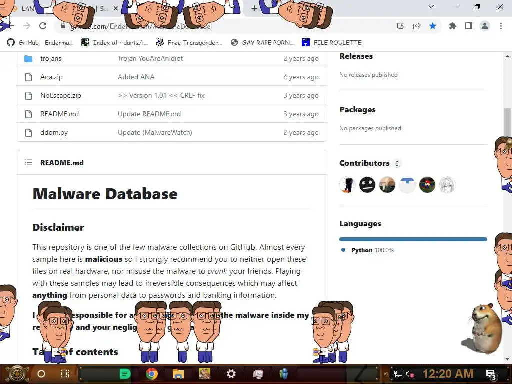
Task: Reload the current page
Action: click(x=43, y=26)
